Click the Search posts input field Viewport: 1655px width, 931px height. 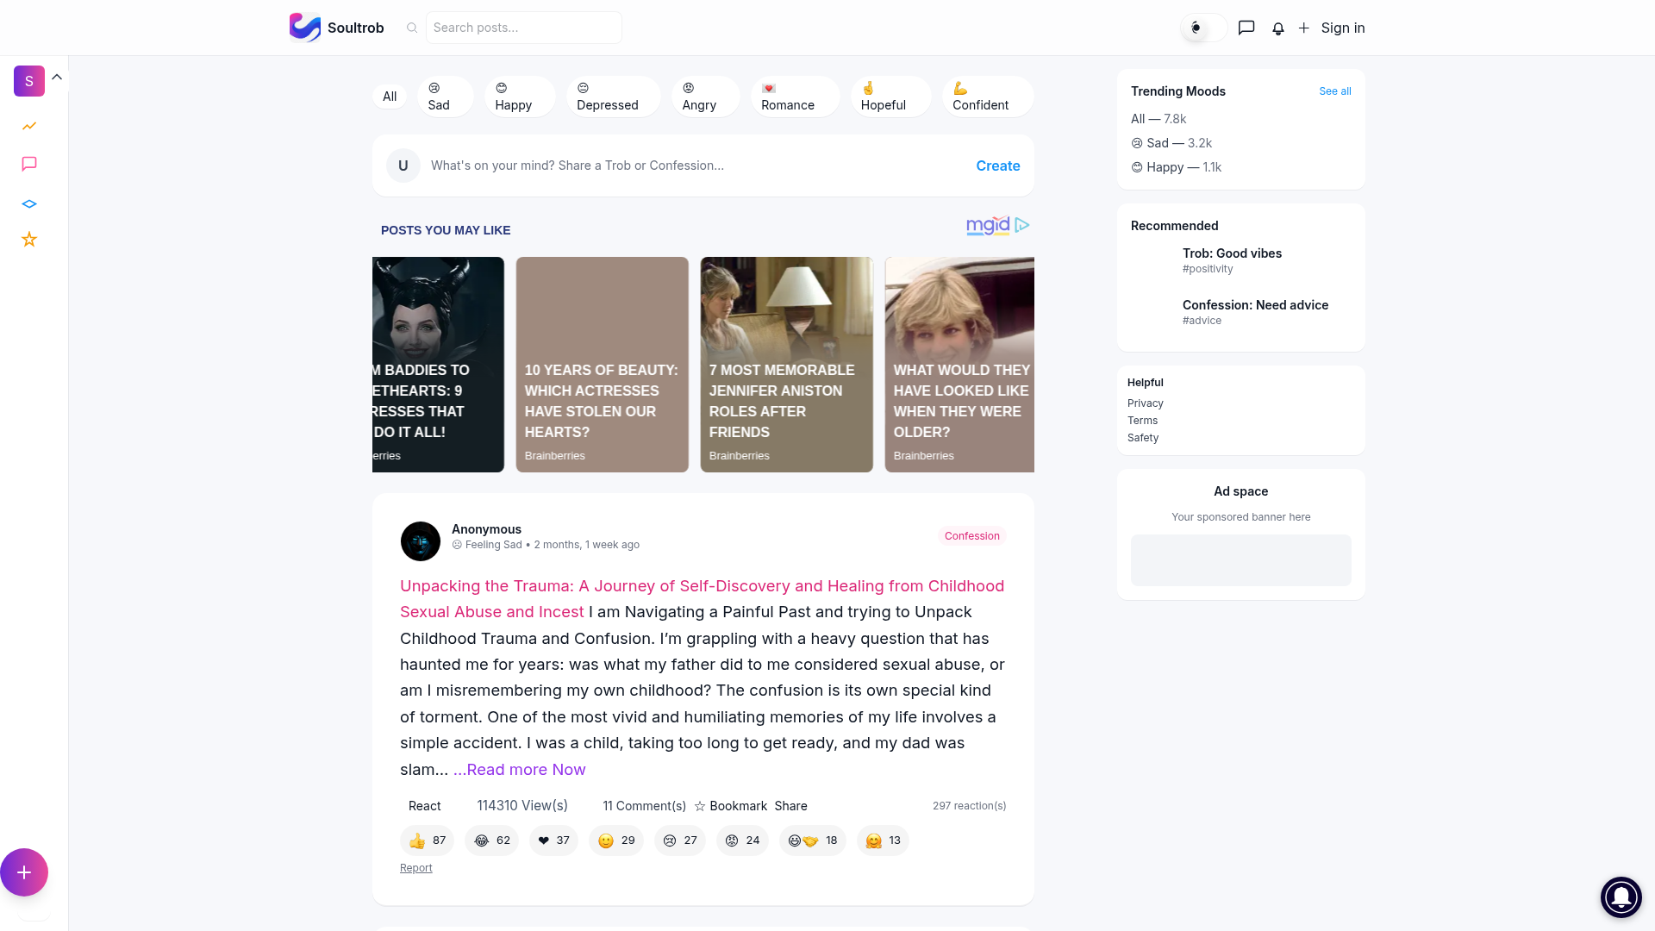pyautogui.click(x=523, y=28)
